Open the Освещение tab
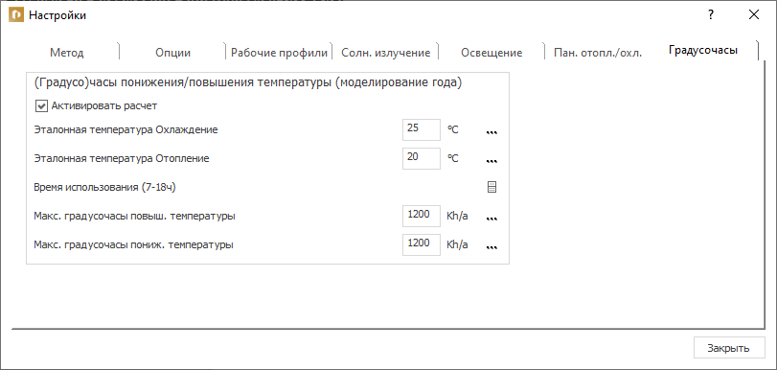 point(491,53)
